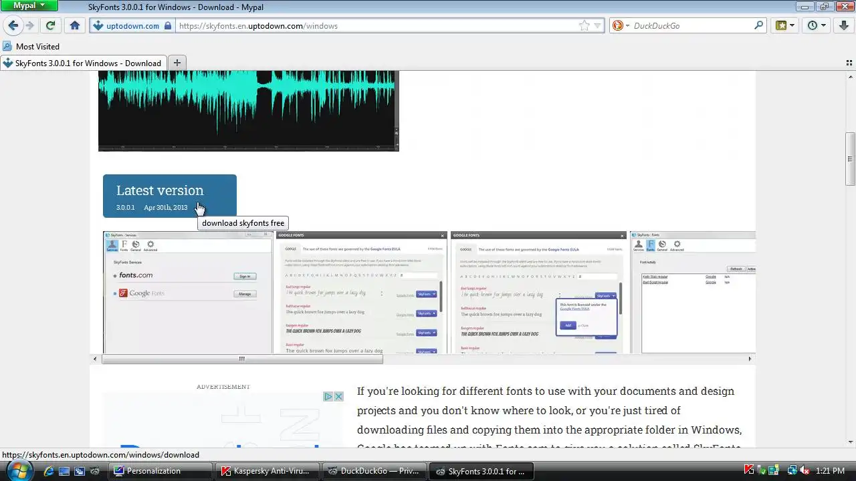The width and height of the screenshot is (856, 481).
Task: Click Show Desktop in quick launch
Action: pyautogui.click(x=64, y=471)
